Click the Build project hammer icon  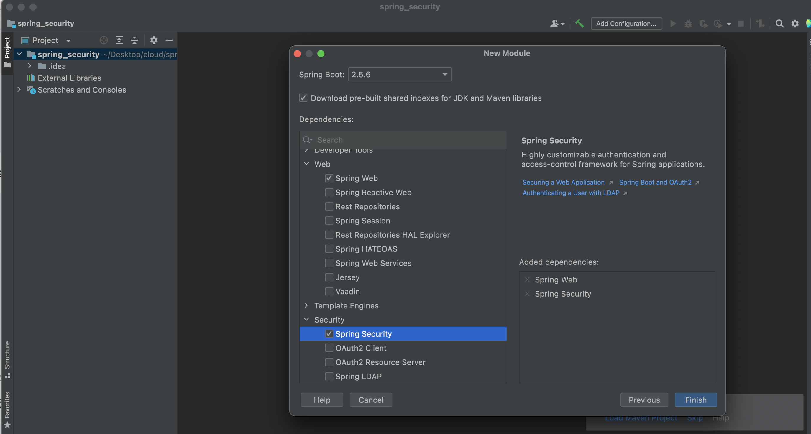[579, 24]
